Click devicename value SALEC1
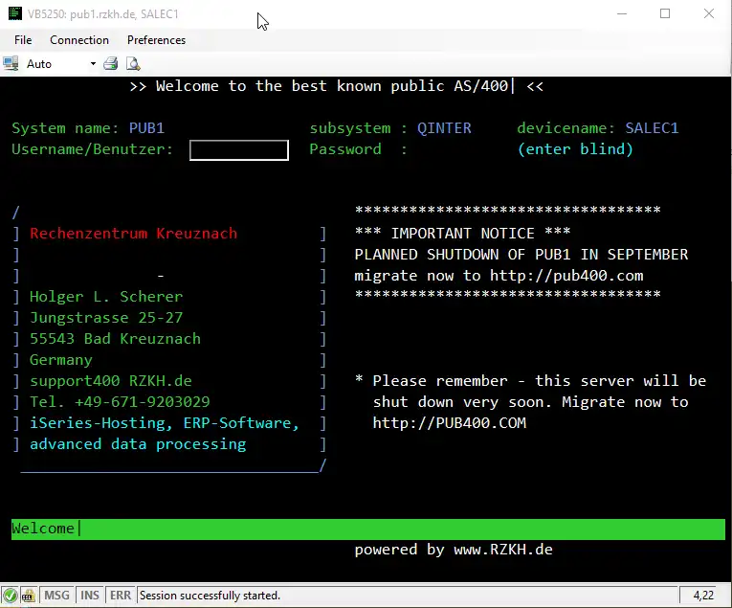 click(x=652, y=128)
